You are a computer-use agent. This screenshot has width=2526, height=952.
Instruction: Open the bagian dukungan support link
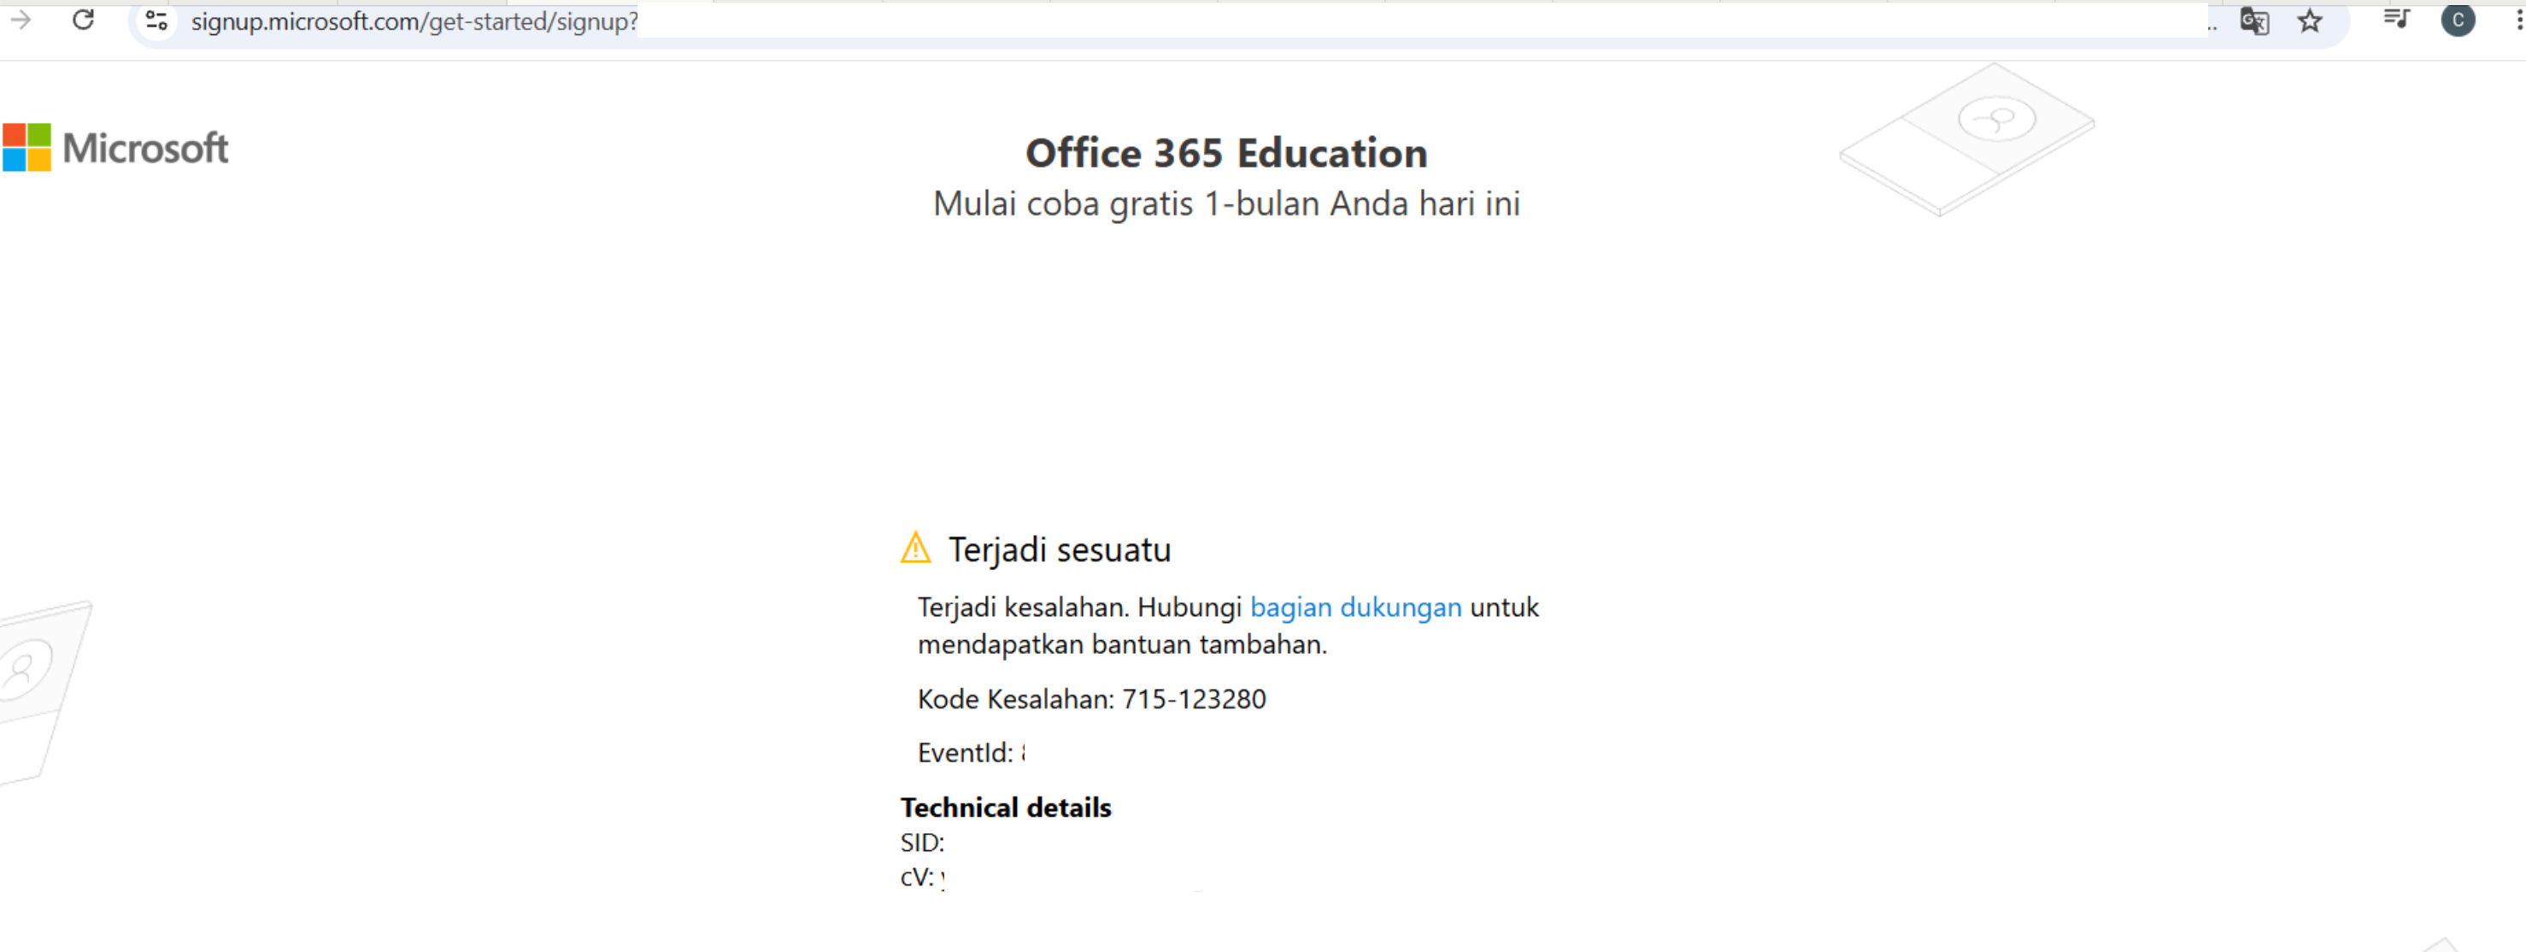(x=1355, y=607)
